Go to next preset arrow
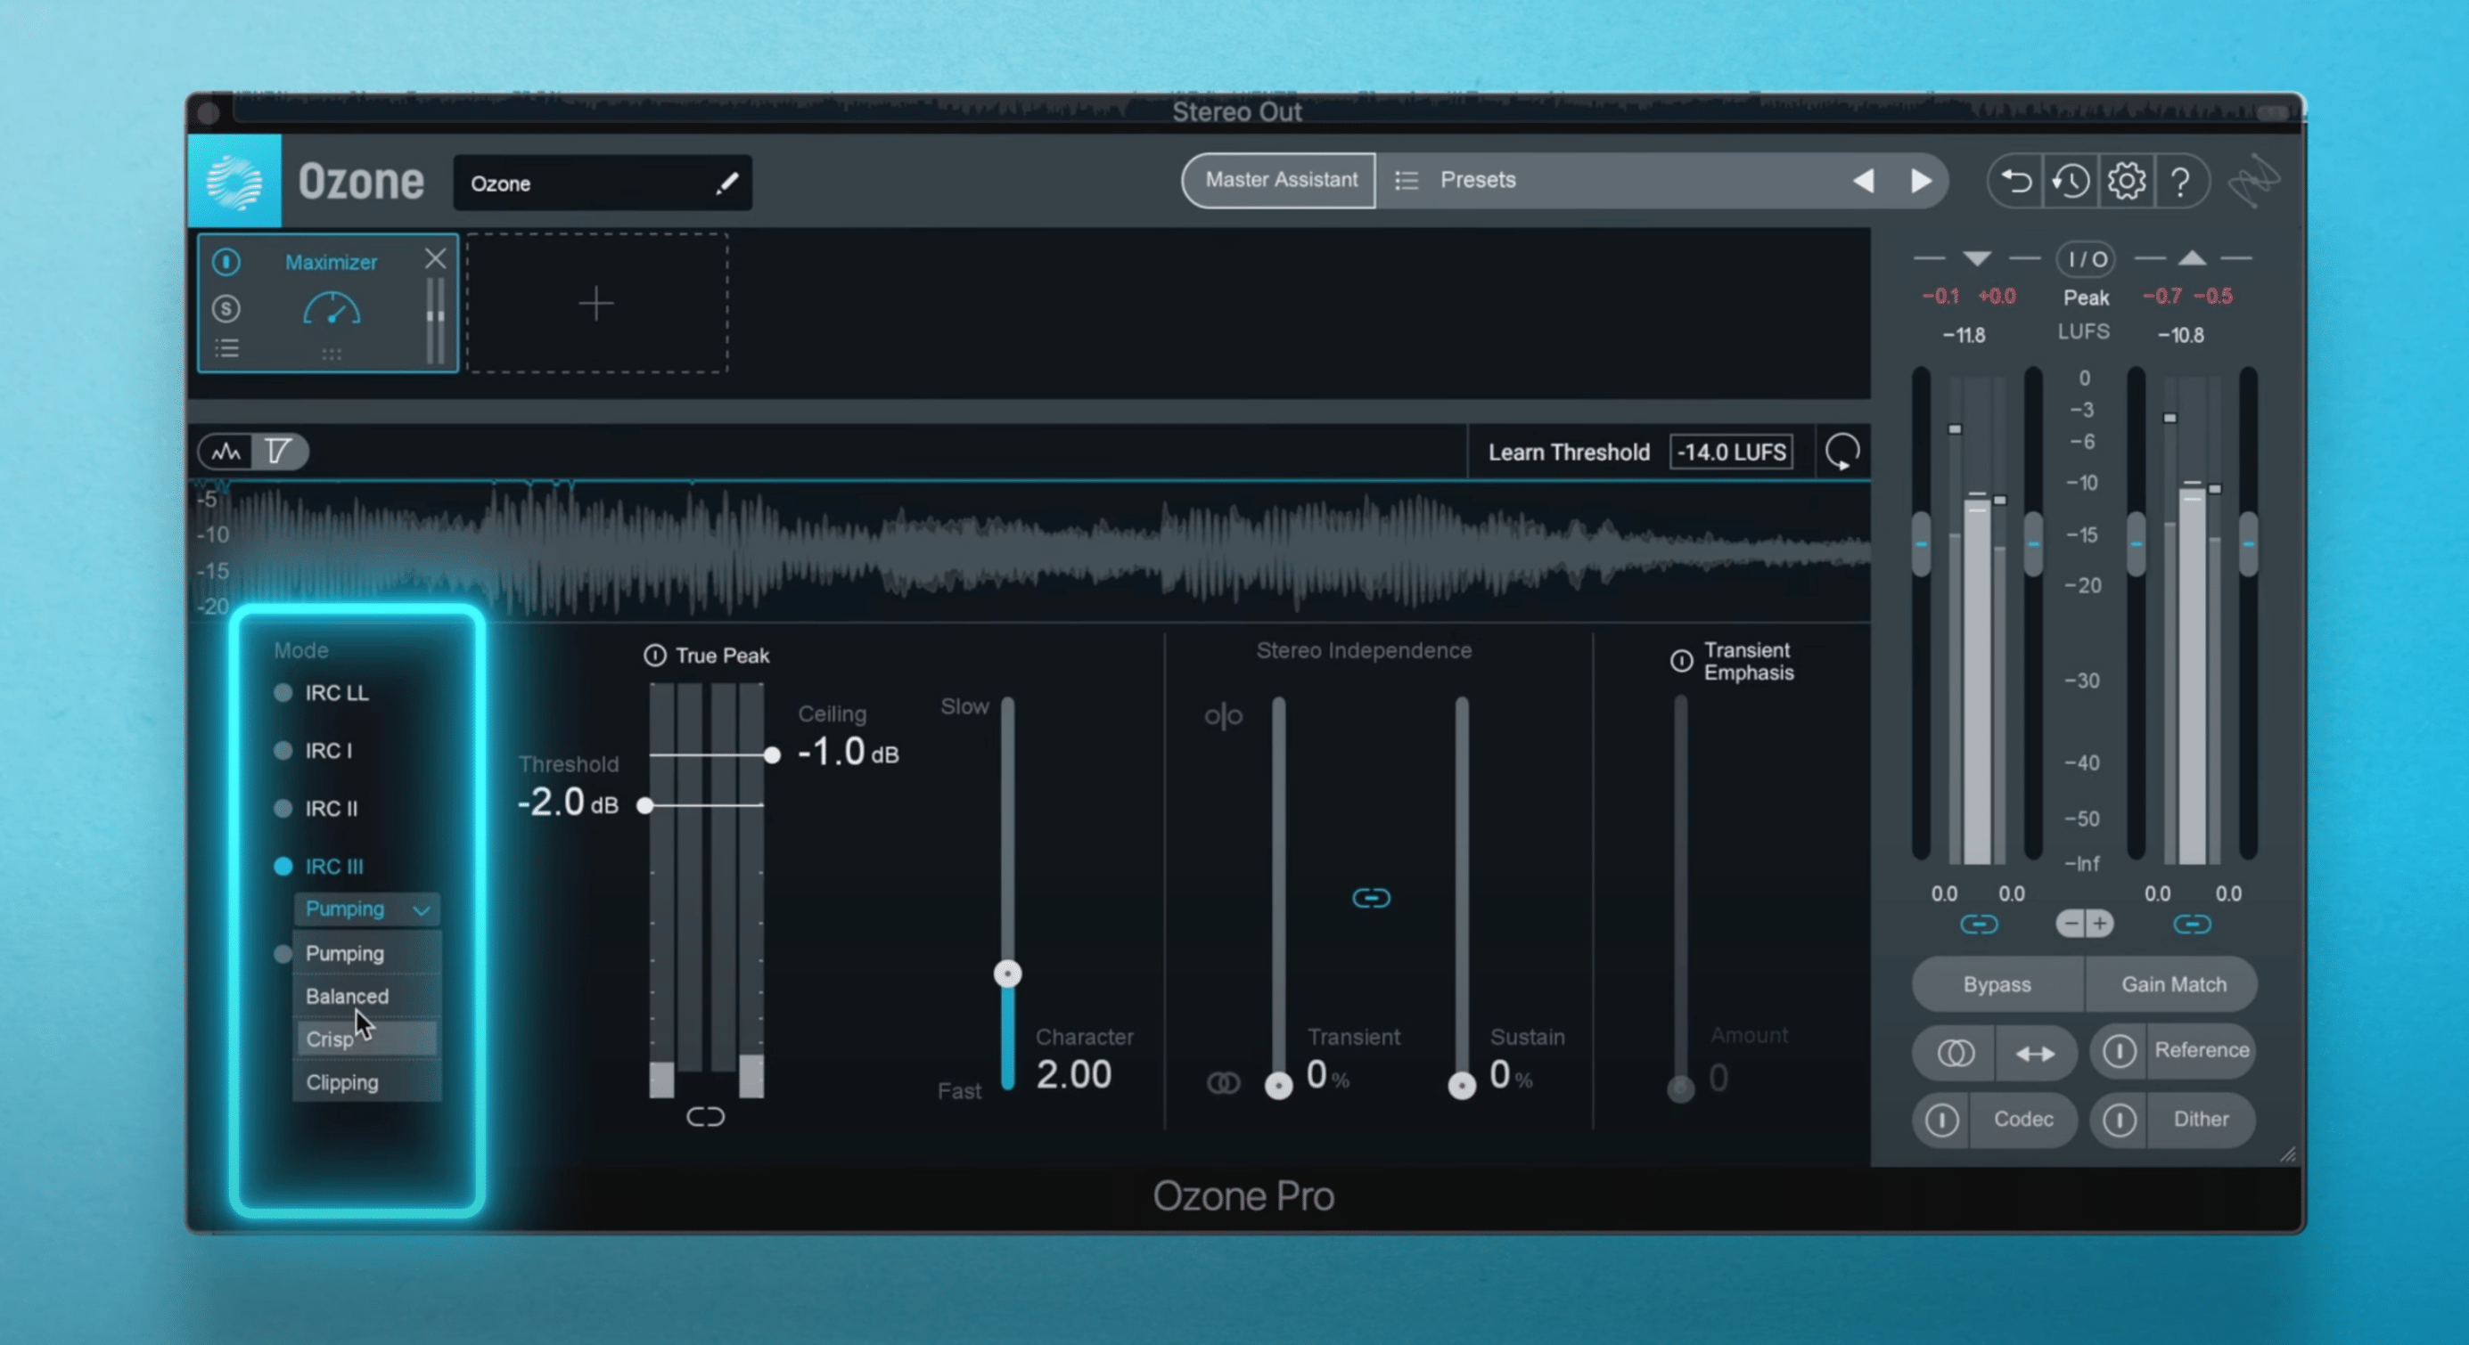Screen dimensions: 2469x1345 [1921, 181]
